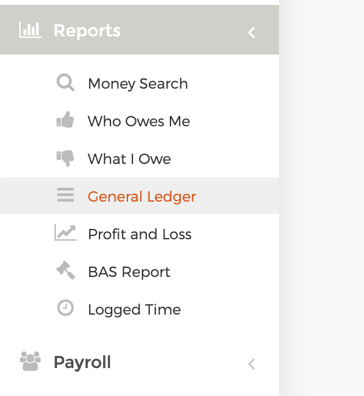This screenshot has width=364, height=396.
Task: Click the BAS Report gavel icon
Action: [66, 270]
